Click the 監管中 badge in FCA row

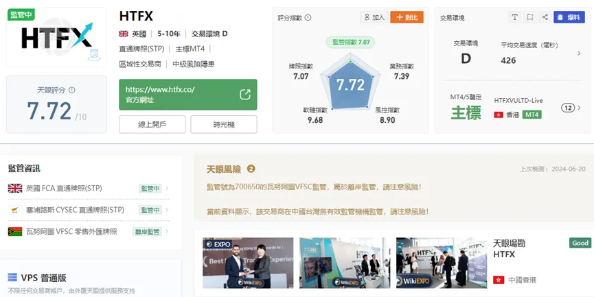coord(150,188)
